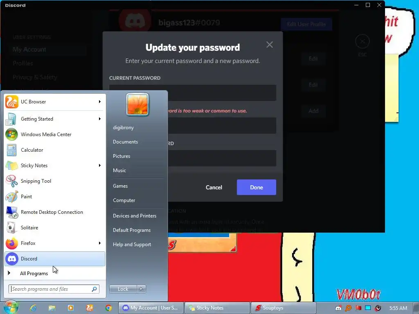Close the Update your password dialog

pyautogui.click(x=269, y=45)
